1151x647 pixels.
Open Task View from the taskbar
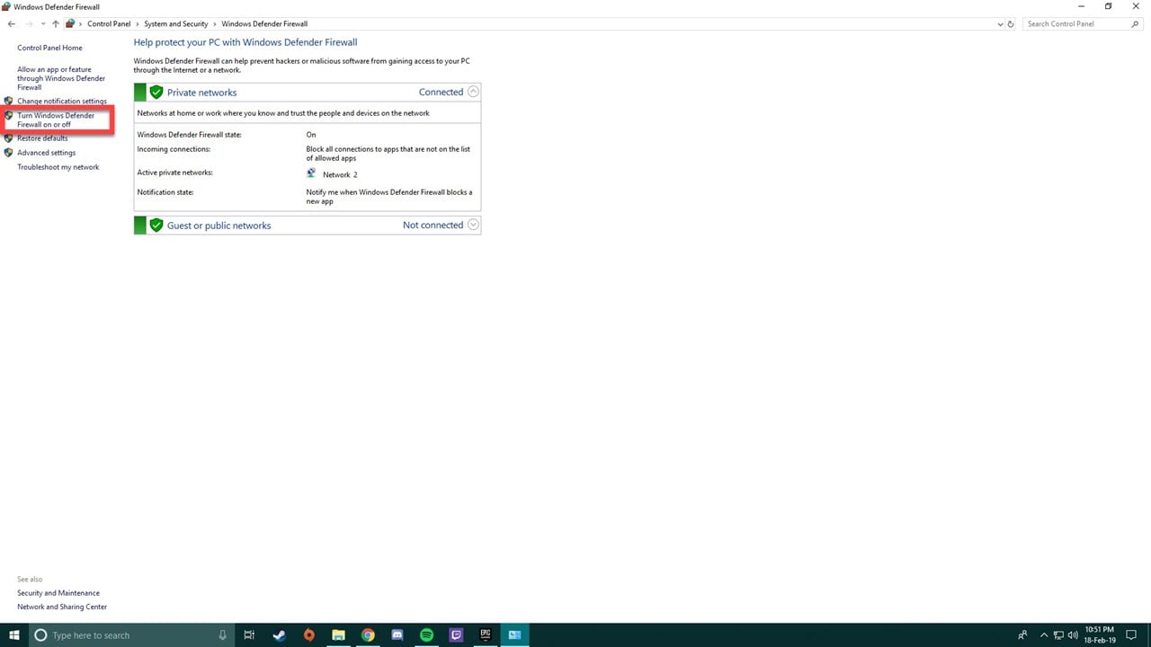coord(249,634)
